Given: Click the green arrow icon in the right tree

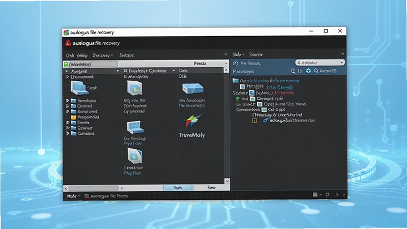Looking at the screenshot, I should (x=238, y=99).
